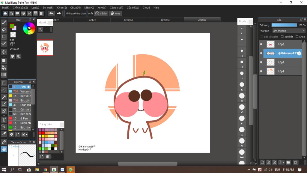Select the Text tool
307x173 pixels.
(4, 120)
